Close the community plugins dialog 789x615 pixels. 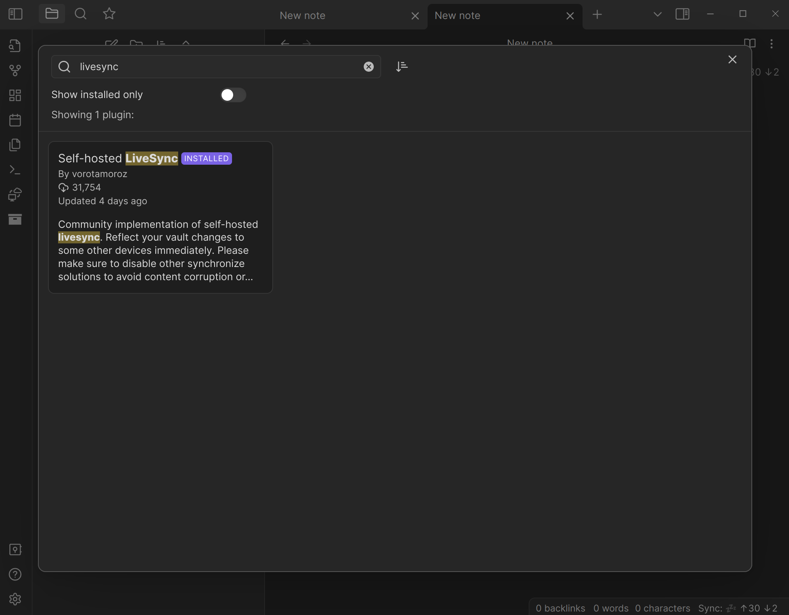pos(732,59)
